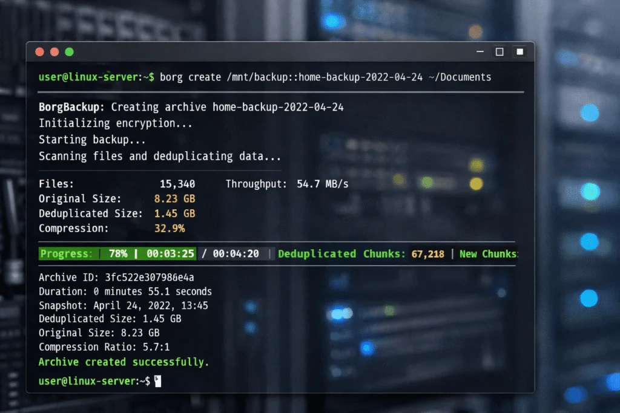Click the maximize square icon top right
Image resolution: width=620 pixels, height=413 pixels.
[x=499, y=52]
